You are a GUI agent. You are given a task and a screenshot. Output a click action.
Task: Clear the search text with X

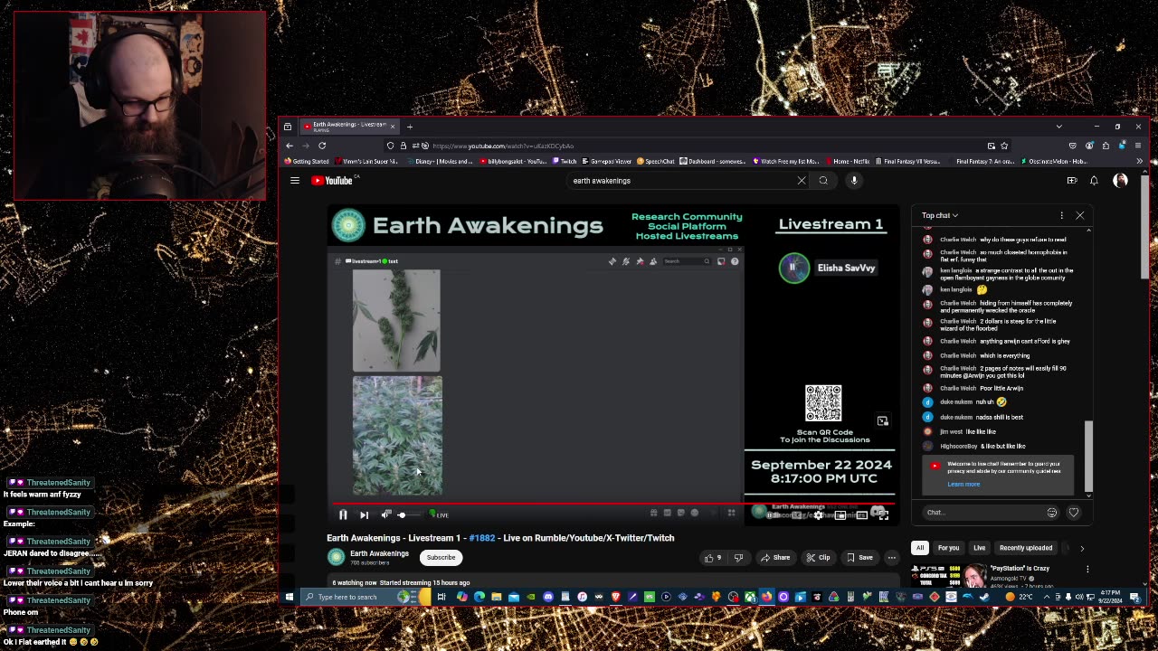pos(802,181)
